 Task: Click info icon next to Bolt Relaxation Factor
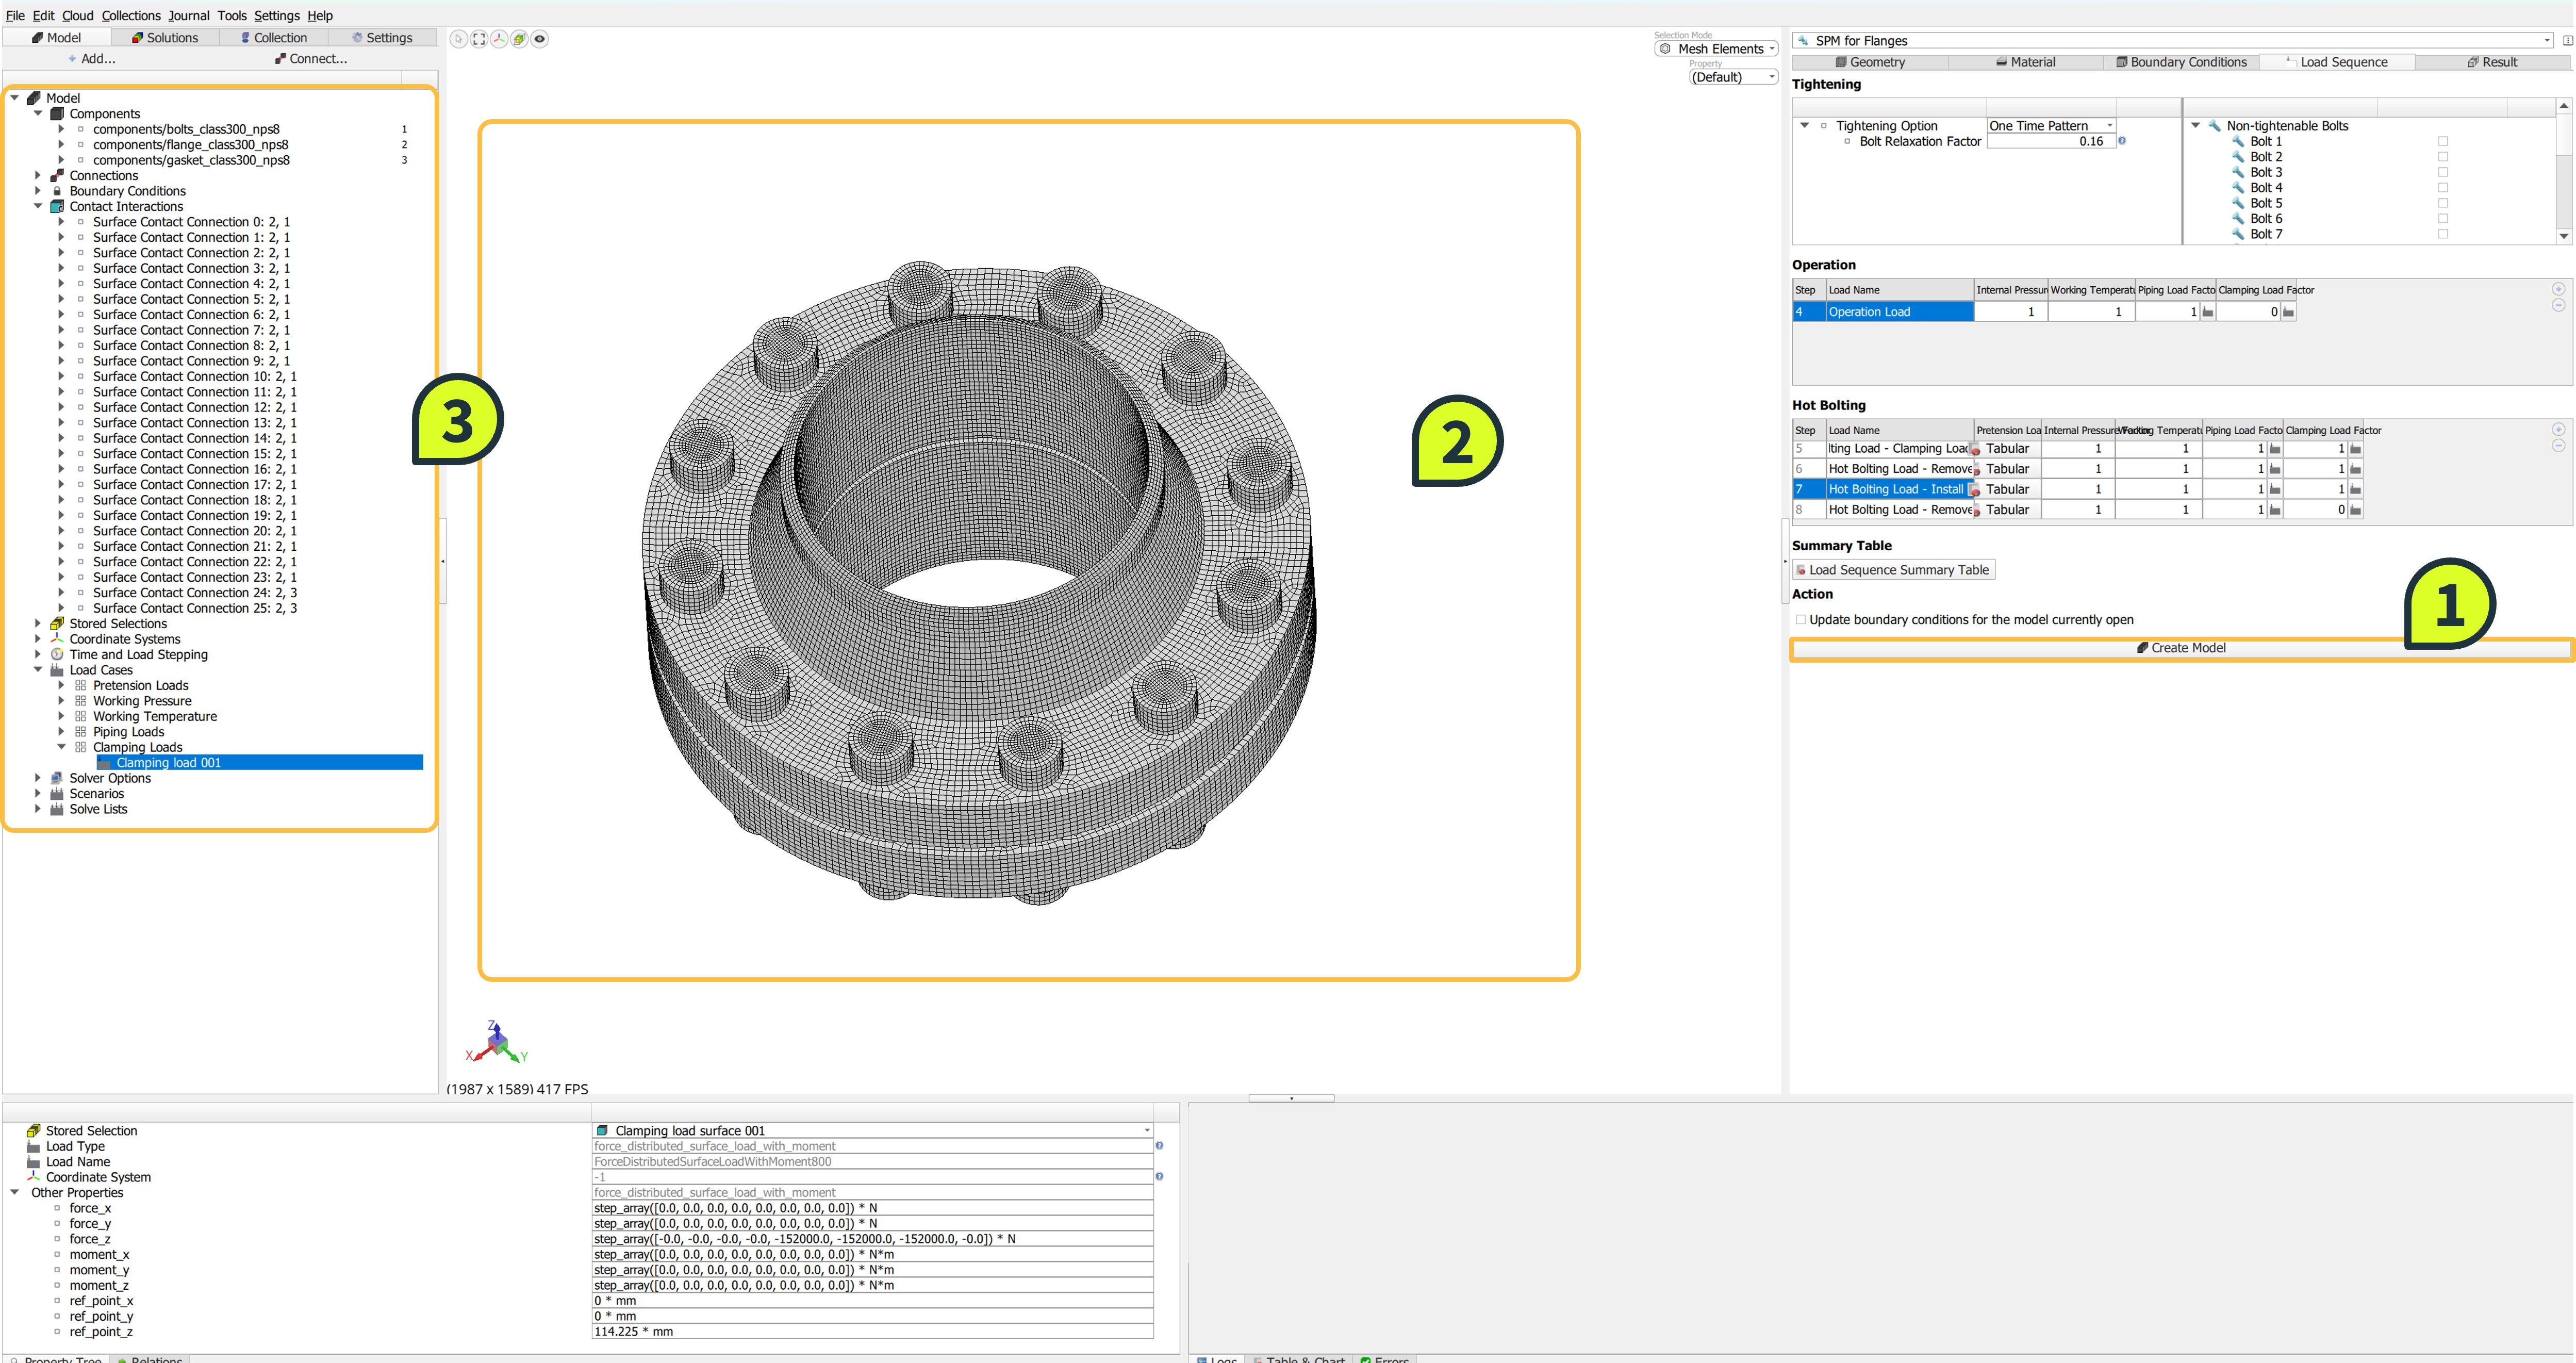tap(2122, 141)
